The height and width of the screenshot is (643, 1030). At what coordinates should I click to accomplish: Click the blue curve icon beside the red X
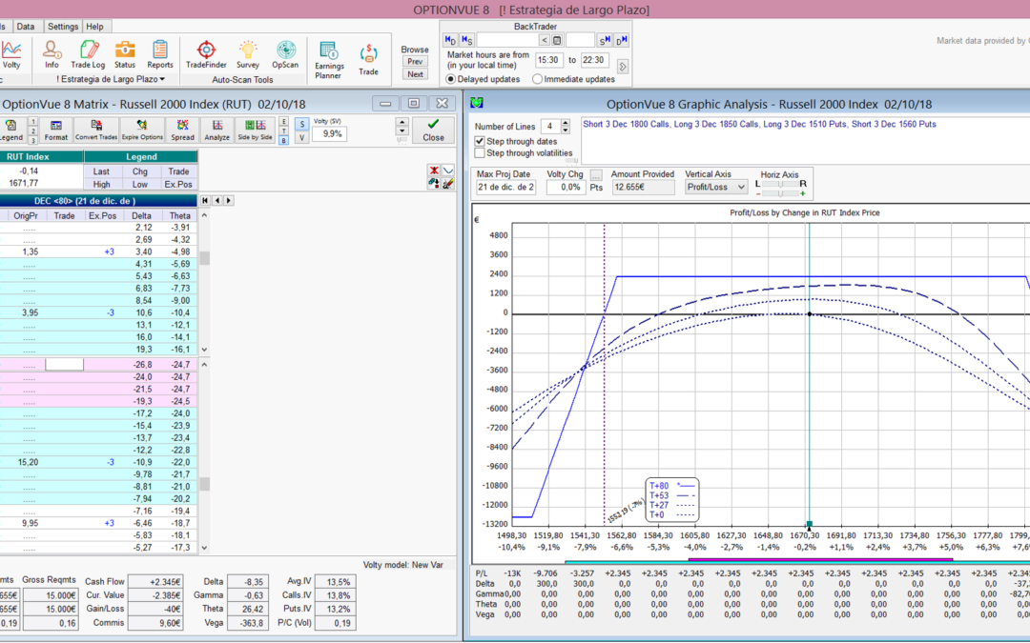point(448,171)
